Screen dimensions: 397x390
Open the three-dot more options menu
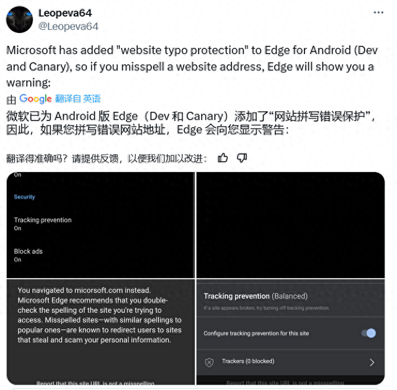click(x=378, y=12)
